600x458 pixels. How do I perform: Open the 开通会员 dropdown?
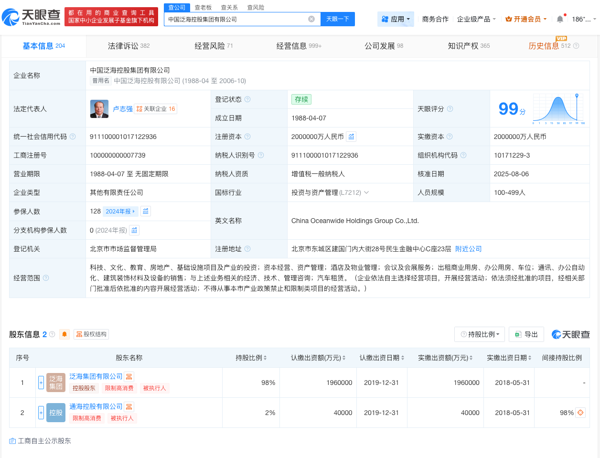(526, 19)
